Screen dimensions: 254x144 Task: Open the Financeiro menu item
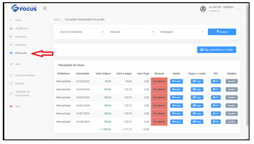point(21,53)
